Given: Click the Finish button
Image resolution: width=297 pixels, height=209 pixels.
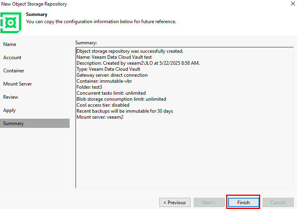Looking at the screenshot, I should pos(243,203).
